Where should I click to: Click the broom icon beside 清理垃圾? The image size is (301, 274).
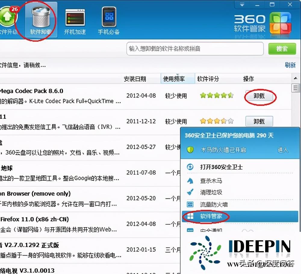click(190, 192)
